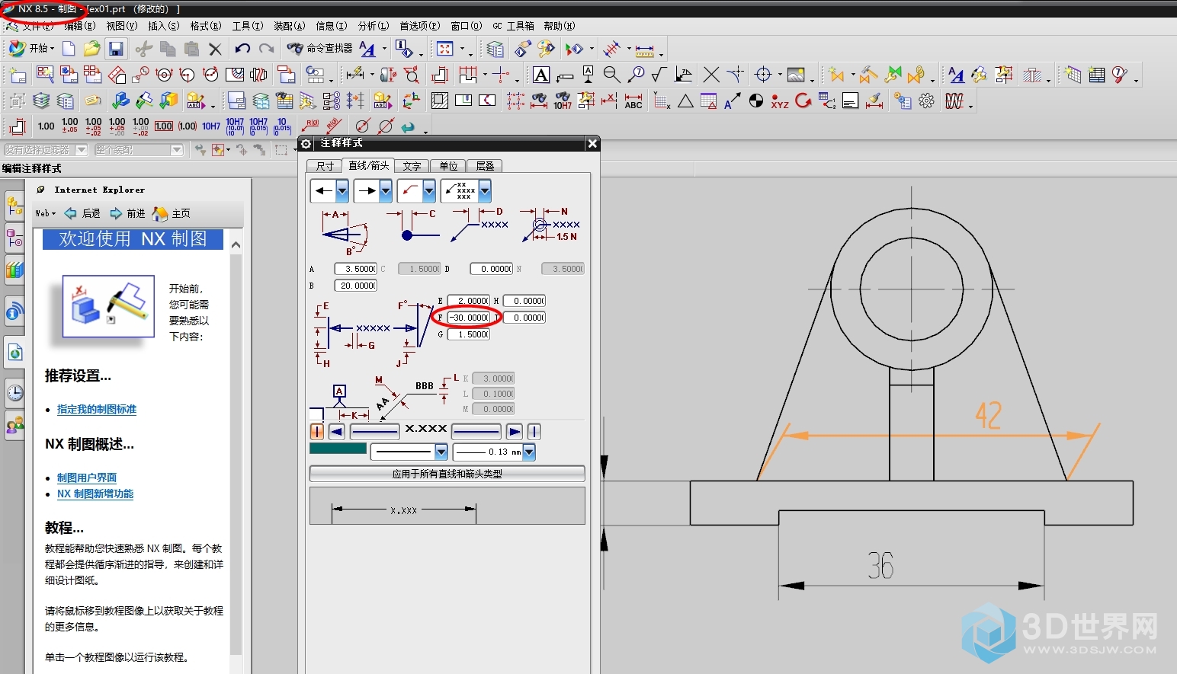Click the 1.00 ±.05 tolerance style icon
The width and height of the screenshot is (1177, 674).
[x=70, y=126]
